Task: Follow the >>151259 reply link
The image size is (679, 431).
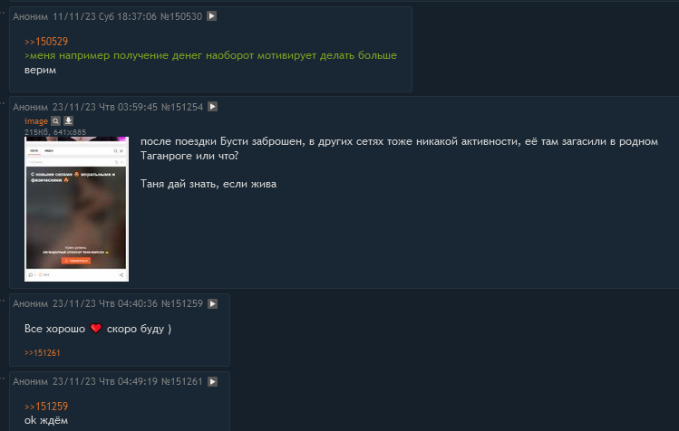Action: tap(46, 407)
